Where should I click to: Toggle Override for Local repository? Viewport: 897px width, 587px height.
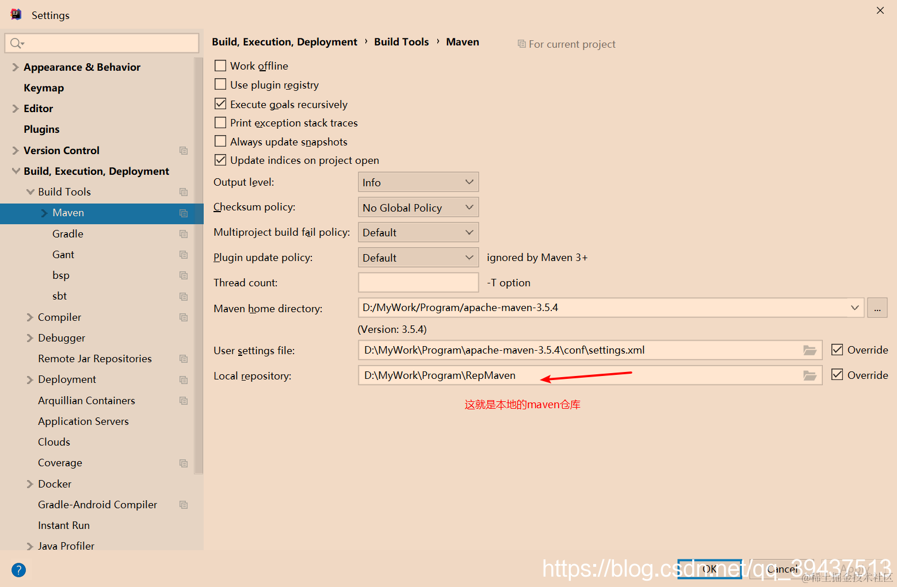pyautogui.click(x=837, y=375)
